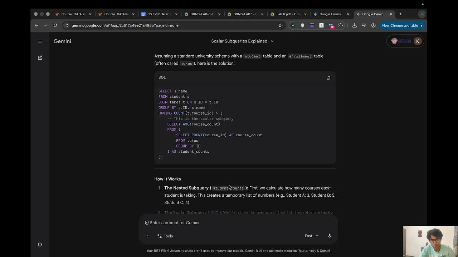This screenshot has width=458, height=257.
Task: Expand the Fast model selector
Action: [312, 236]
